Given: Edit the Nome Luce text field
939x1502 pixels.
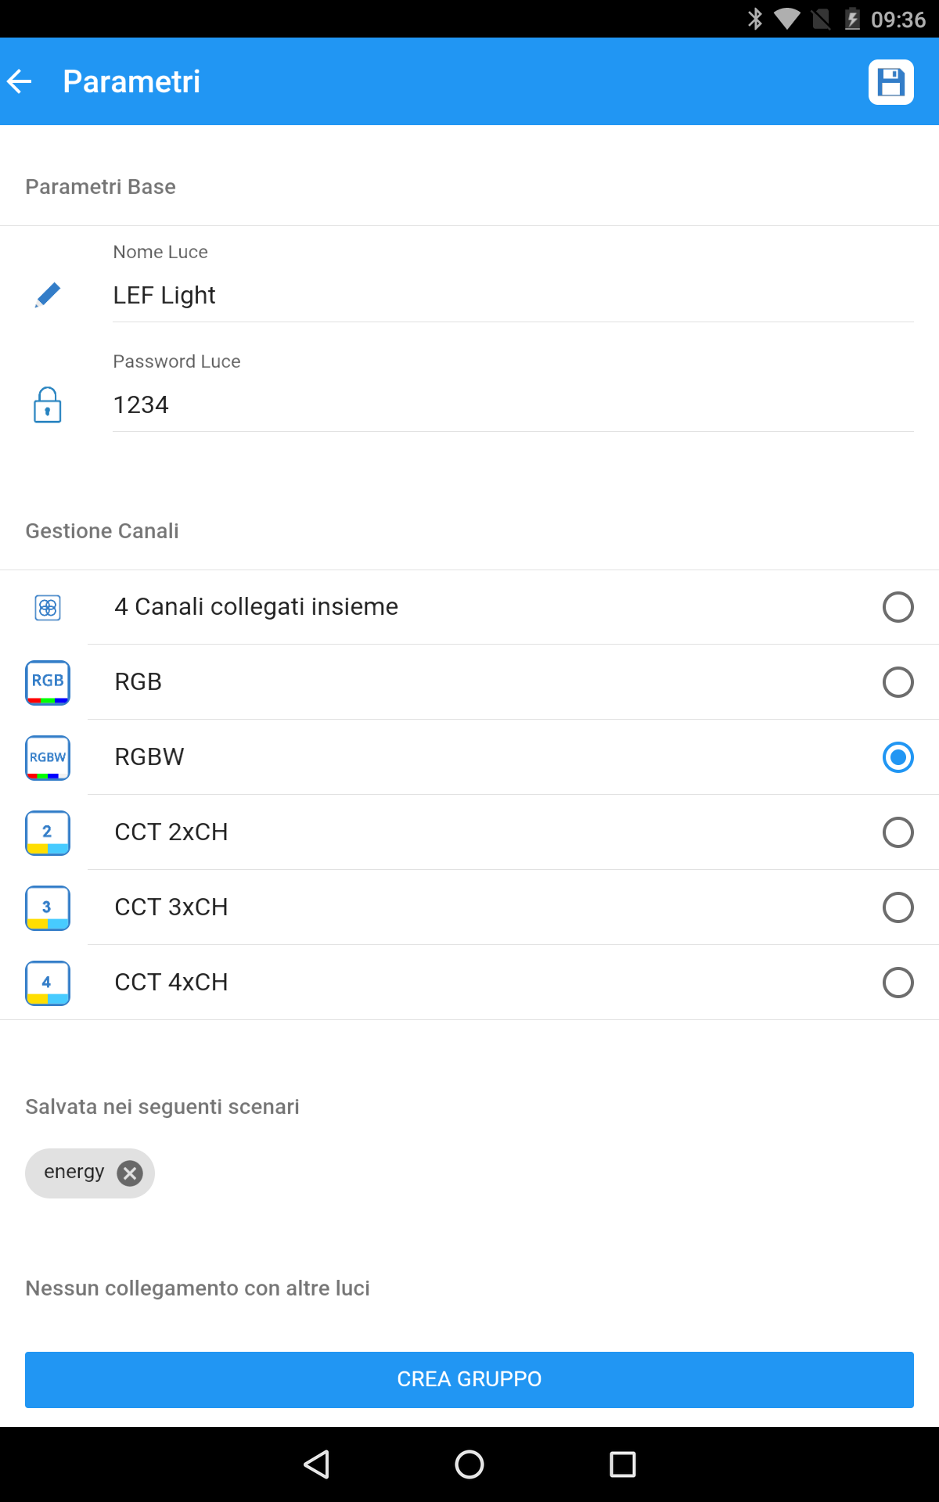Looking at the screenshot, I should click(x=513, y=296).
